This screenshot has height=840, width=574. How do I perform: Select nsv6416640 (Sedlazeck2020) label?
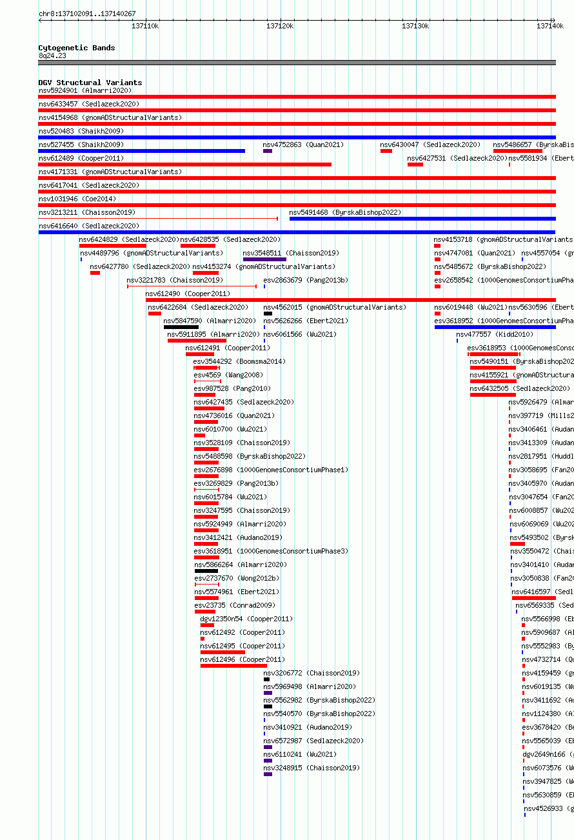89,226
